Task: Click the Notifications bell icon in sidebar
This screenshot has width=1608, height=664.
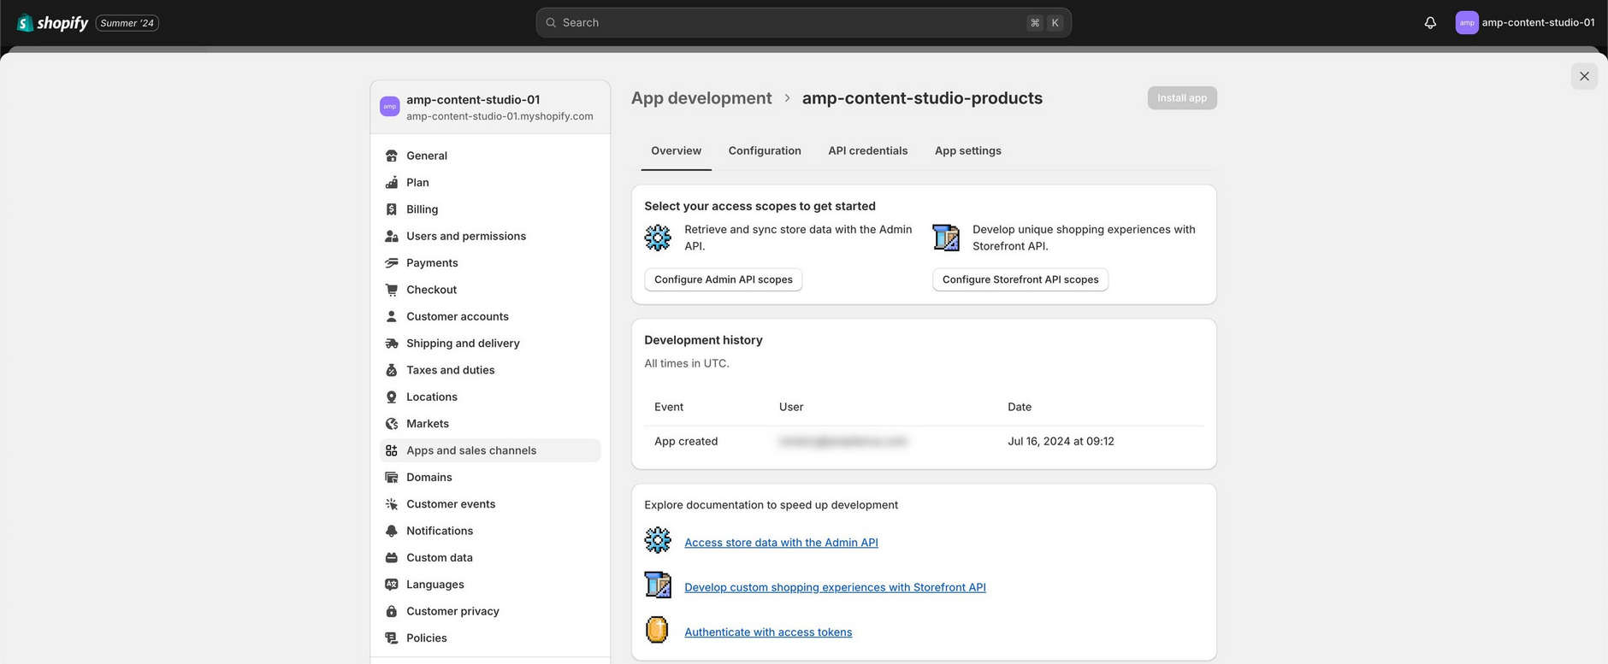Action: coord(392,531)
